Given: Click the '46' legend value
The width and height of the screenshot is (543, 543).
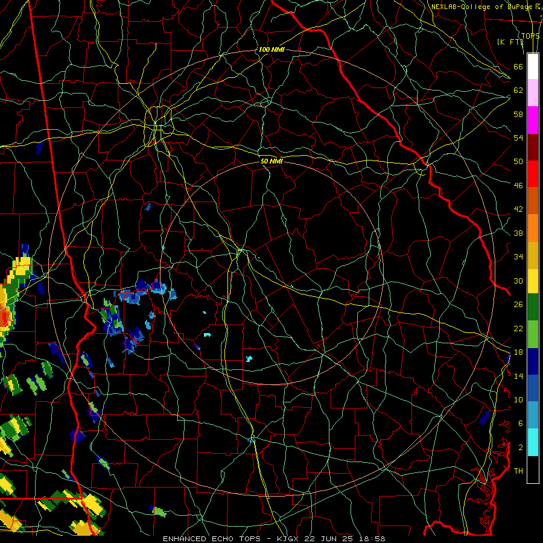Looking at the screenshot, I should click(518, 186).
